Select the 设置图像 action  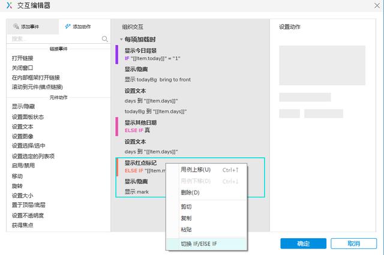22,136
